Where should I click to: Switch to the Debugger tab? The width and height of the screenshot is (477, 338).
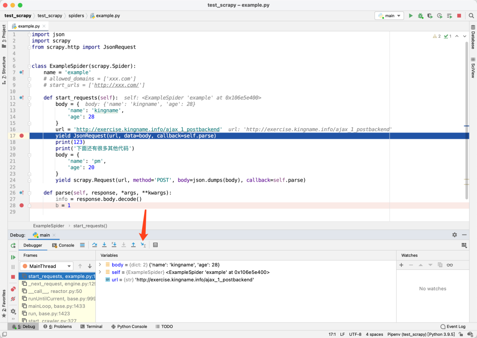click(x=33, y=245)
